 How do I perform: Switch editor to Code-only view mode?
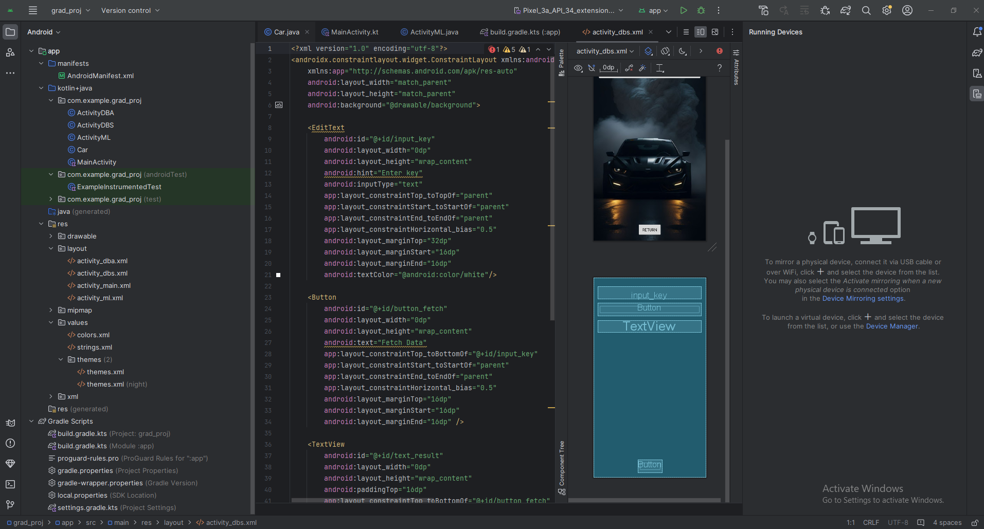[686, 32]
